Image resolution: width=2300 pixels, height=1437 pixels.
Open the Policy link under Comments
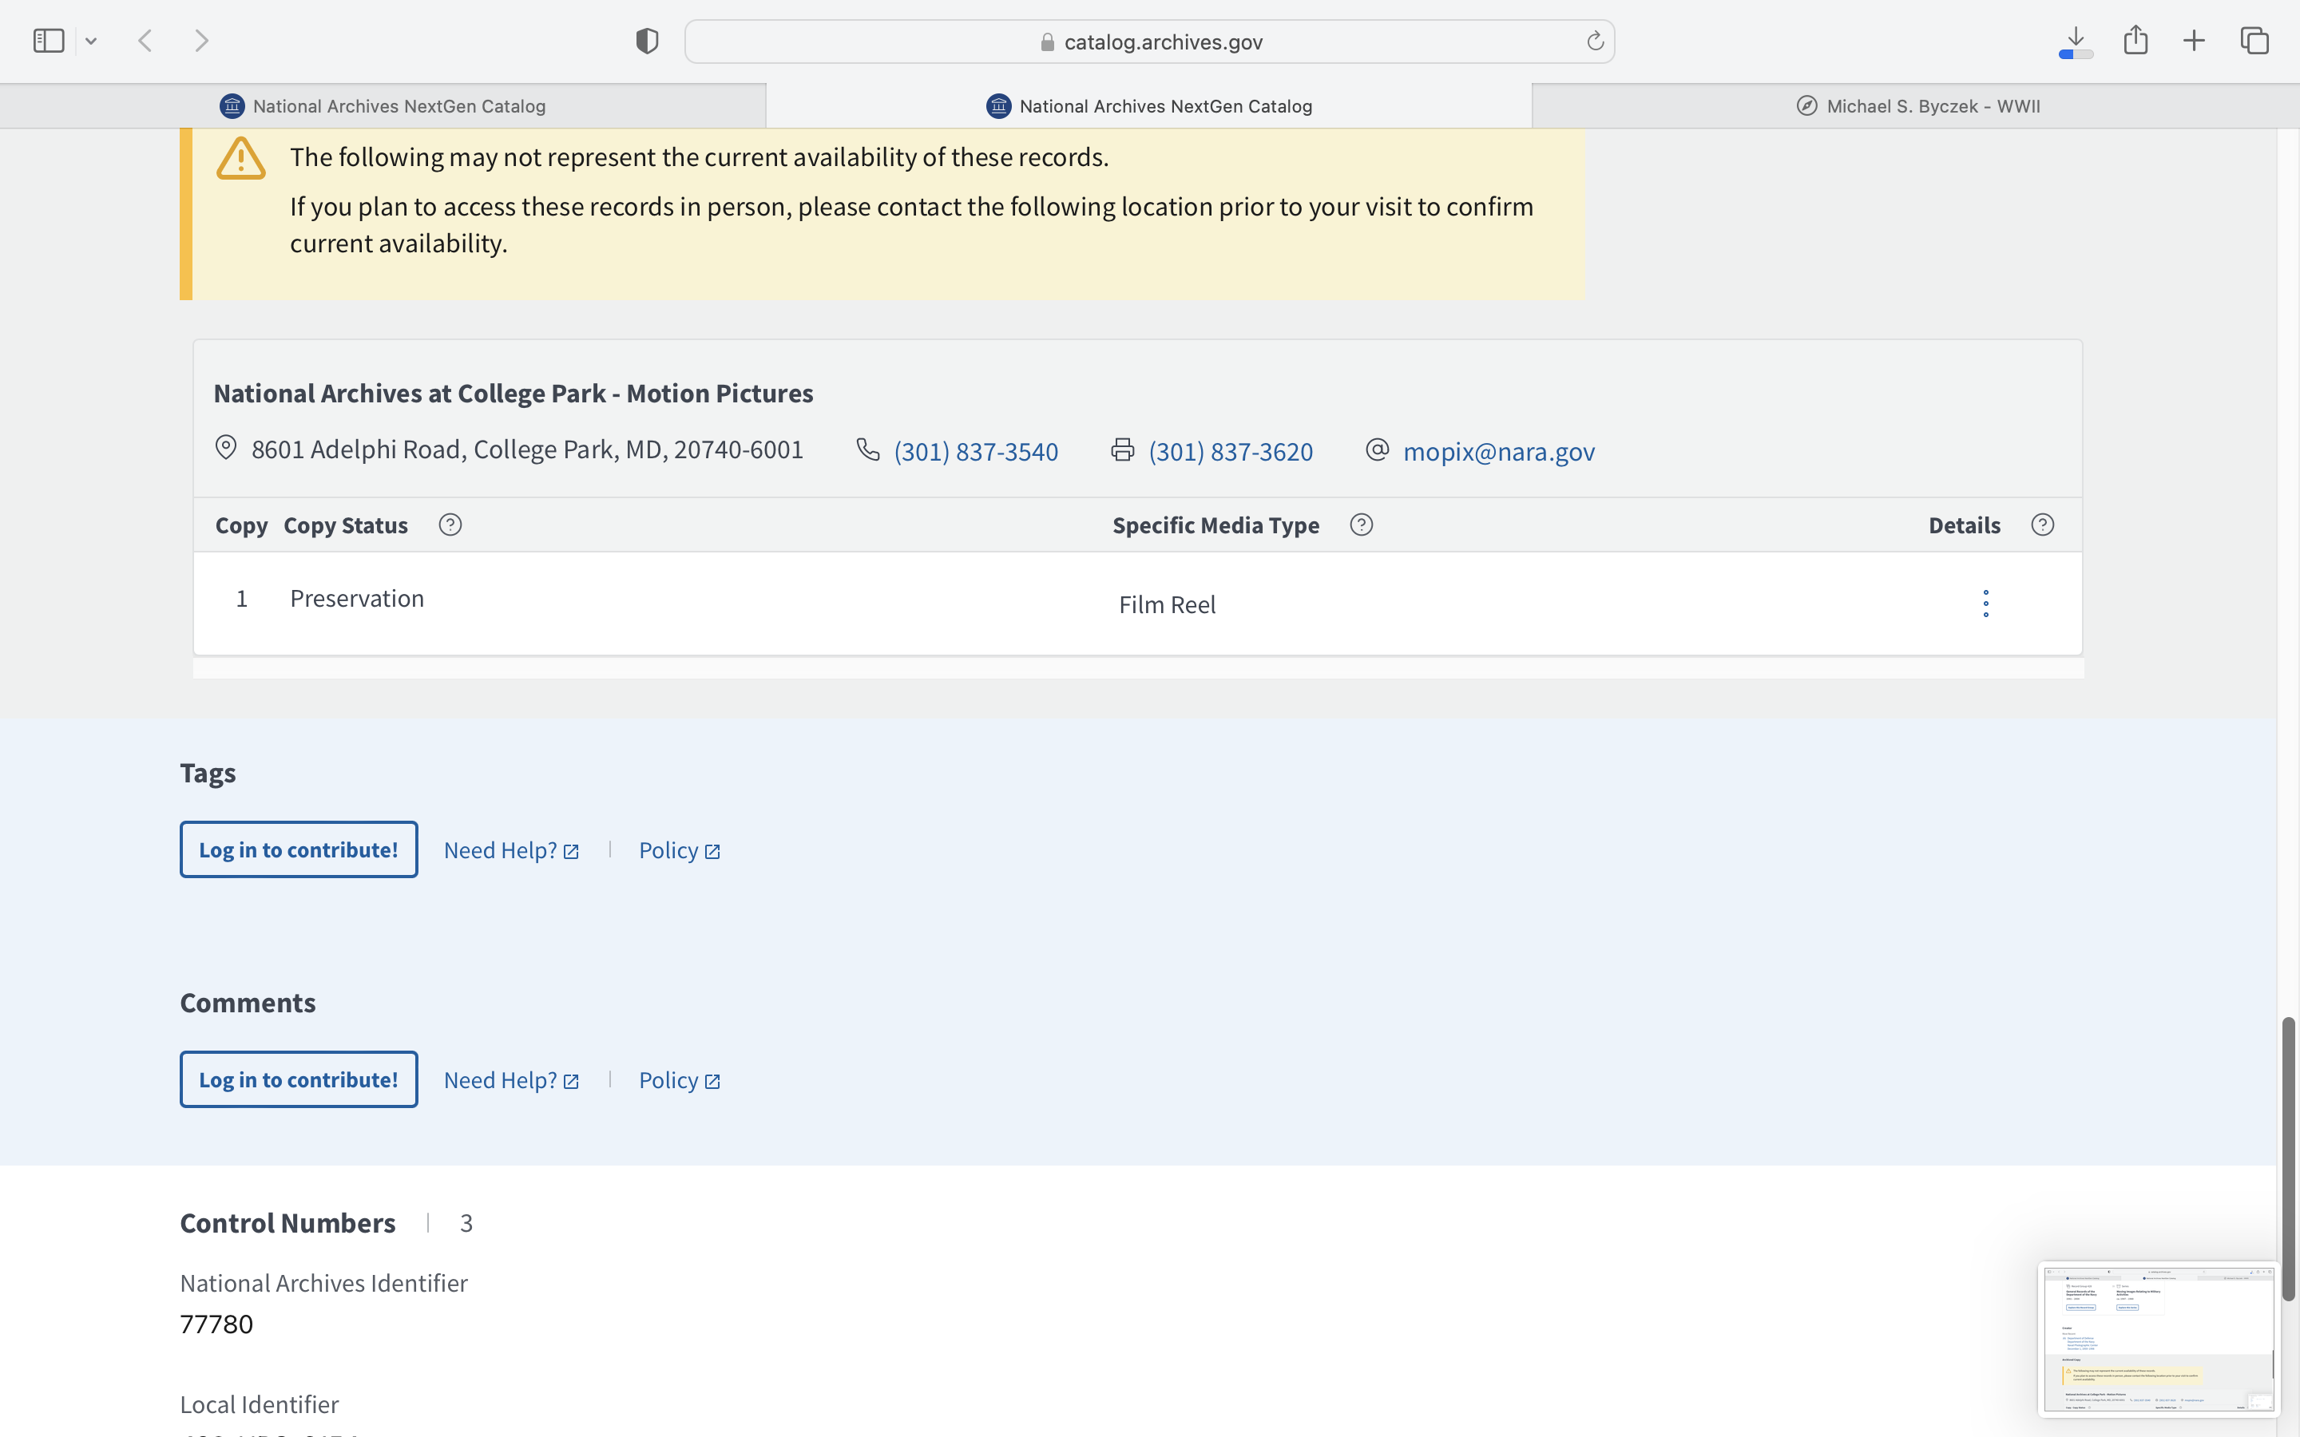[679, 1081]
